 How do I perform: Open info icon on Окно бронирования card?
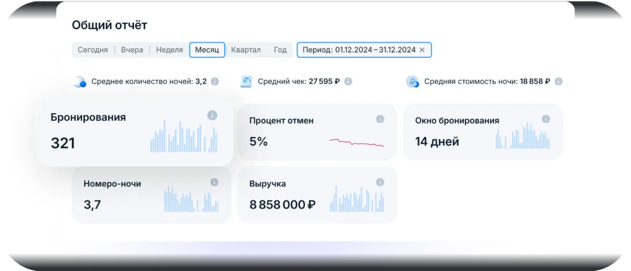(546, 119)
